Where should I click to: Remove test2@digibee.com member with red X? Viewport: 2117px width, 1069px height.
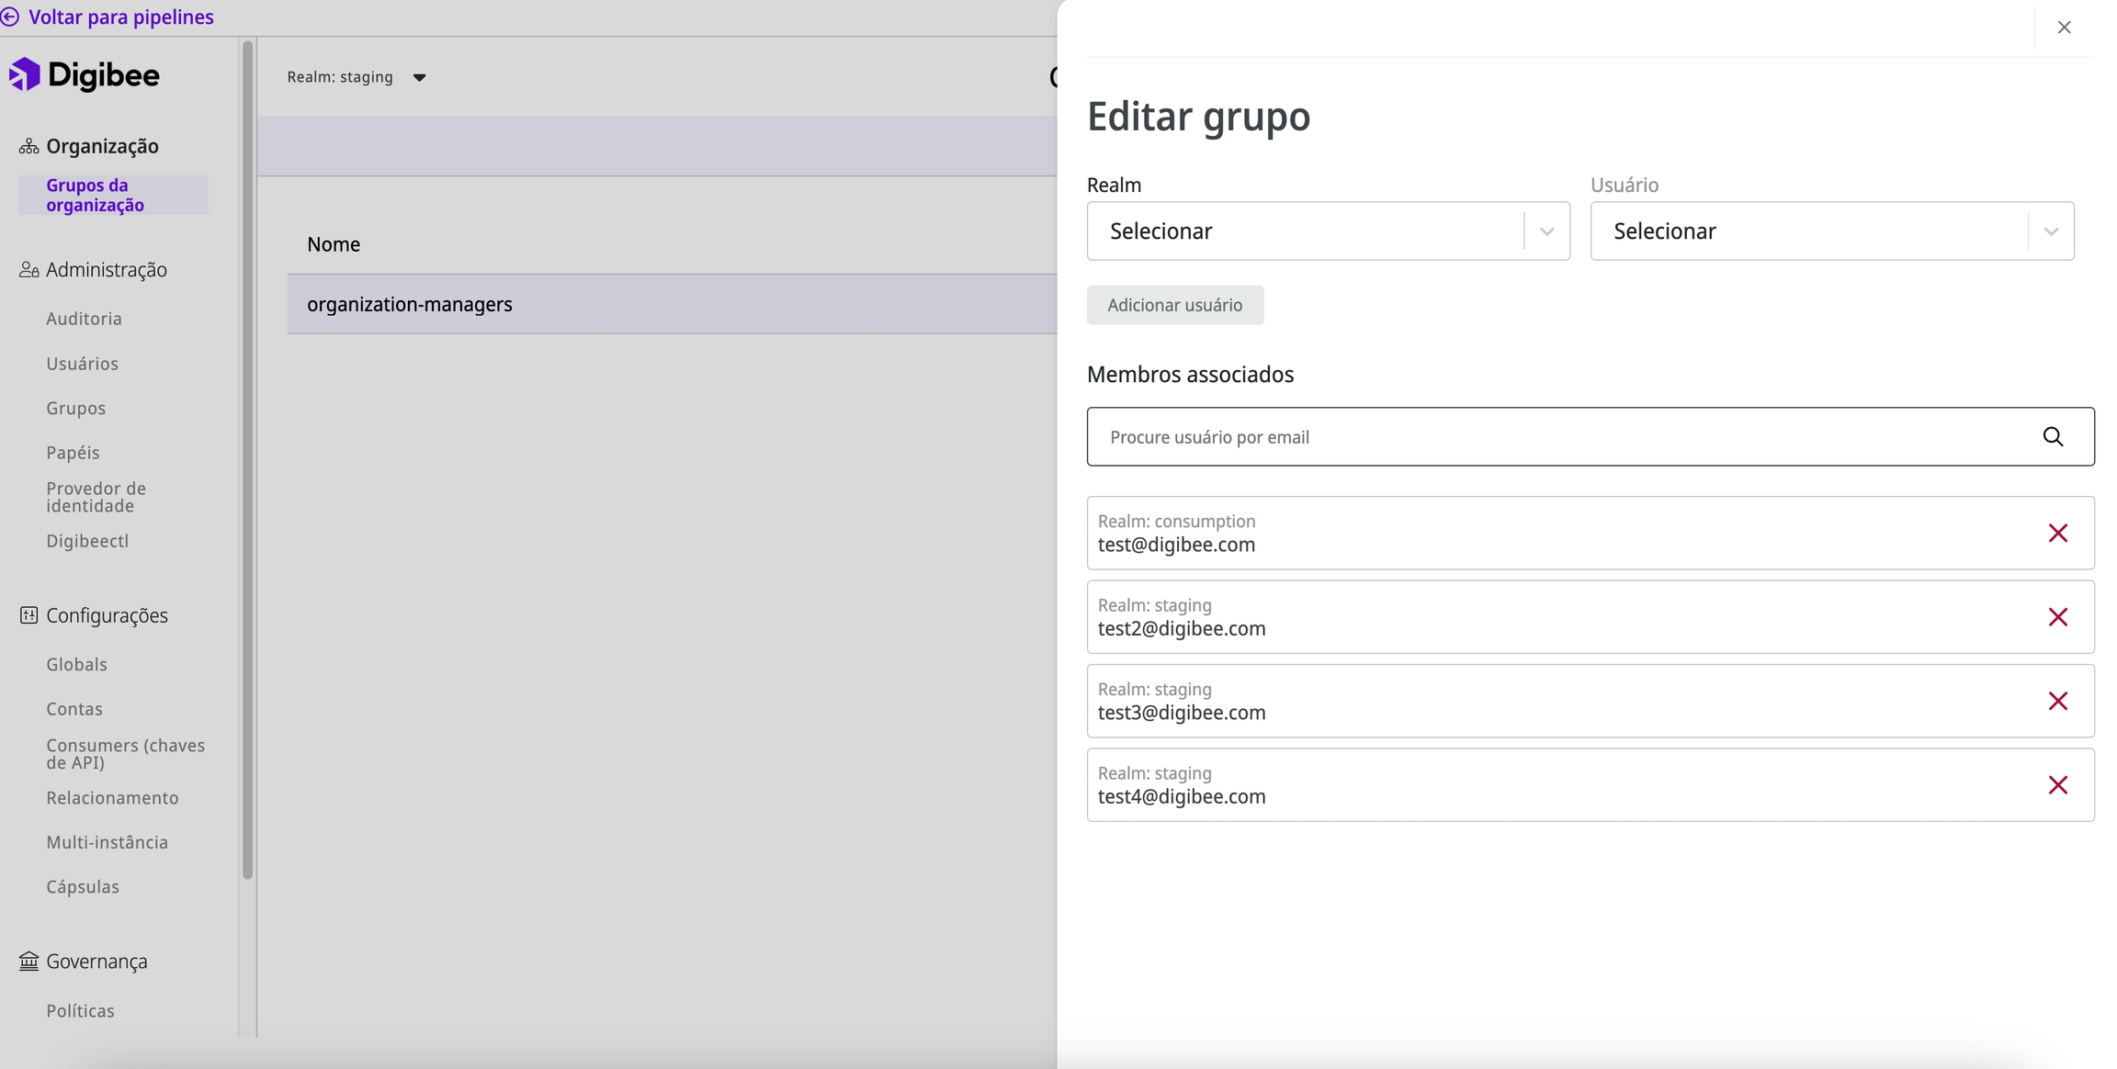(x=2057, y=617)
